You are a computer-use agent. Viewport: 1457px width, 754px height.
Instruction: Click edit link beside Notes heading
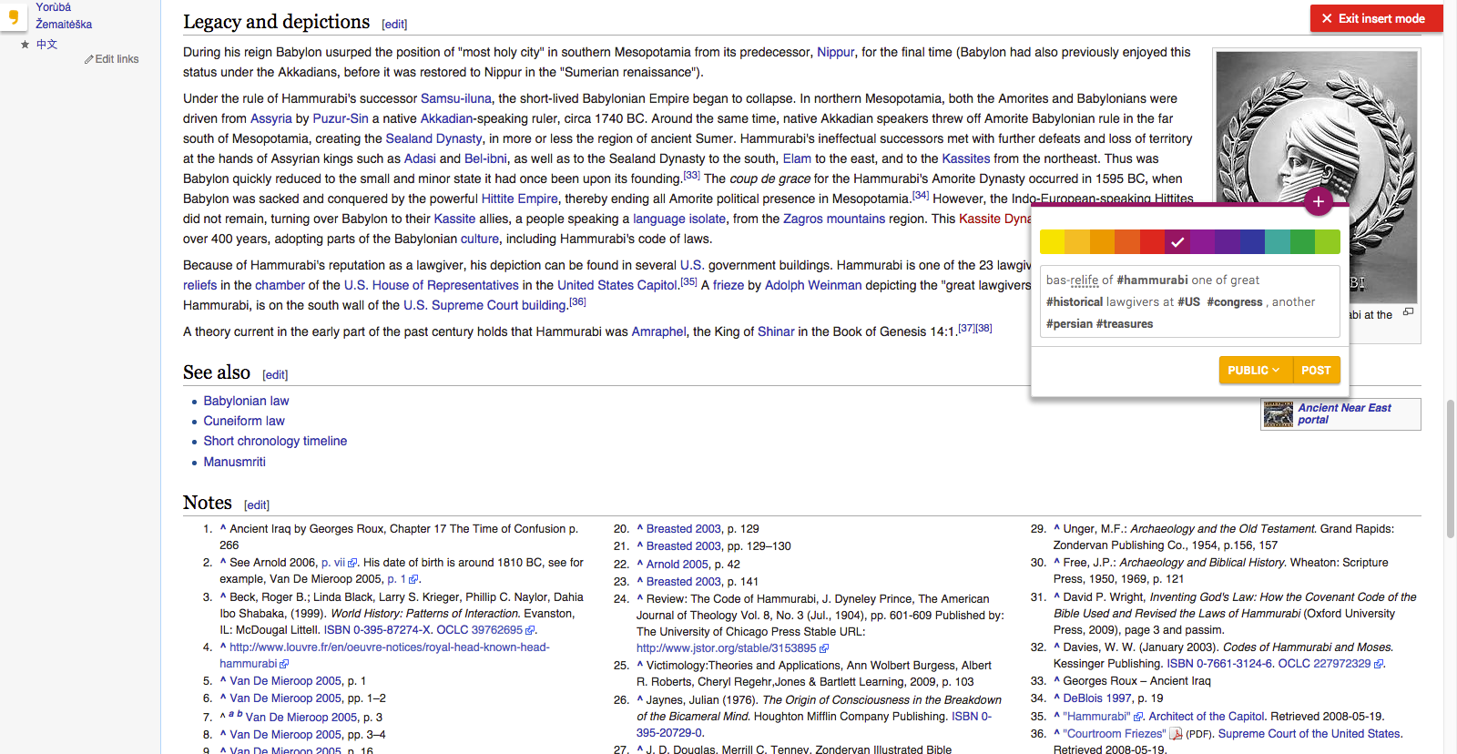tap(257, 505)
